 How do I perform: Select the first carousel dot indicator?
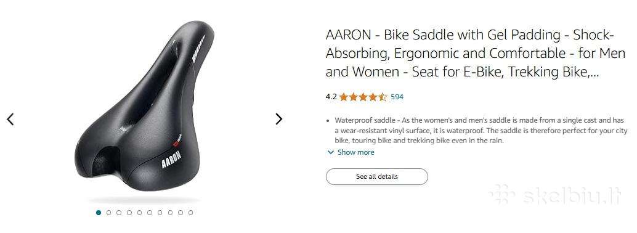[x=99, y=212]
